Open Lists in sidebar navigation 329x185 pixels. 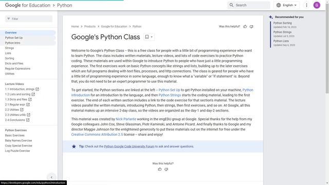pos(8,53)
